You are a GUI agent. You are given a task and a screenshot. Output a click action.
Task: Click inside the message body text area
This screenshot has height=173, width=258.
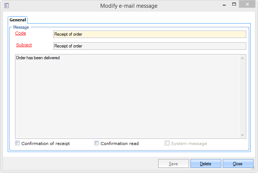(x=127, y=96)
